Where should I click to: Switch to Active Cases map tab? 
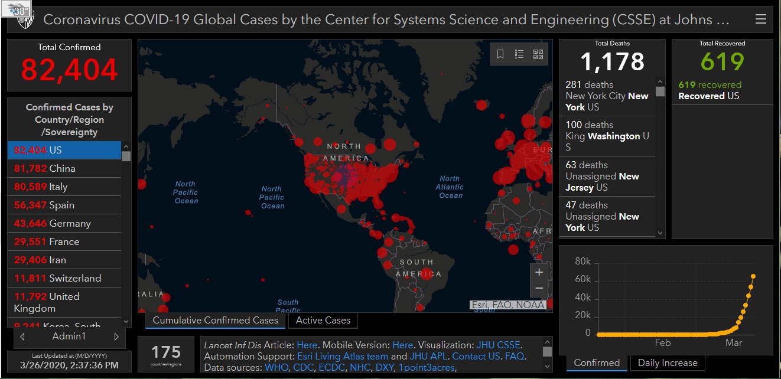click(x=323, y=321)
